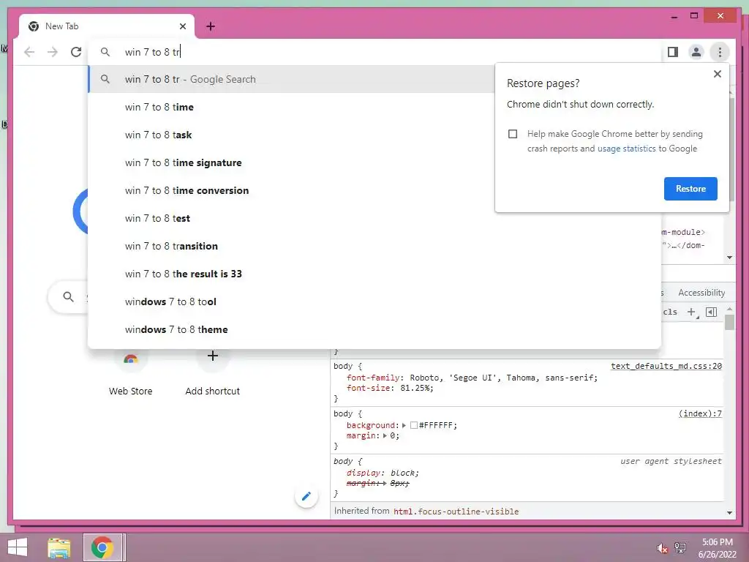Close the New Tab tab
This screenshot has height=562, width=749.
pos(182,26)
